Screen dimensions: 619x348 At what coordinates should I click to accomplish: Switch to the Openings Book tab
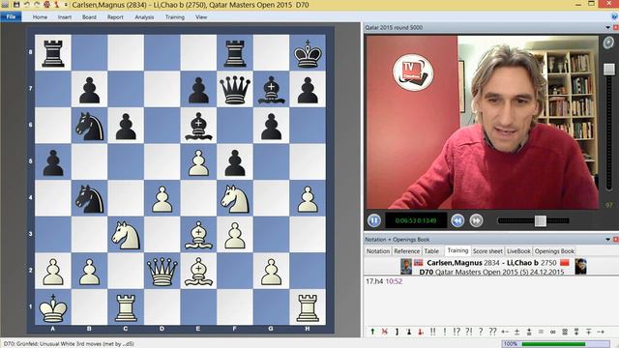coord(554,251)
